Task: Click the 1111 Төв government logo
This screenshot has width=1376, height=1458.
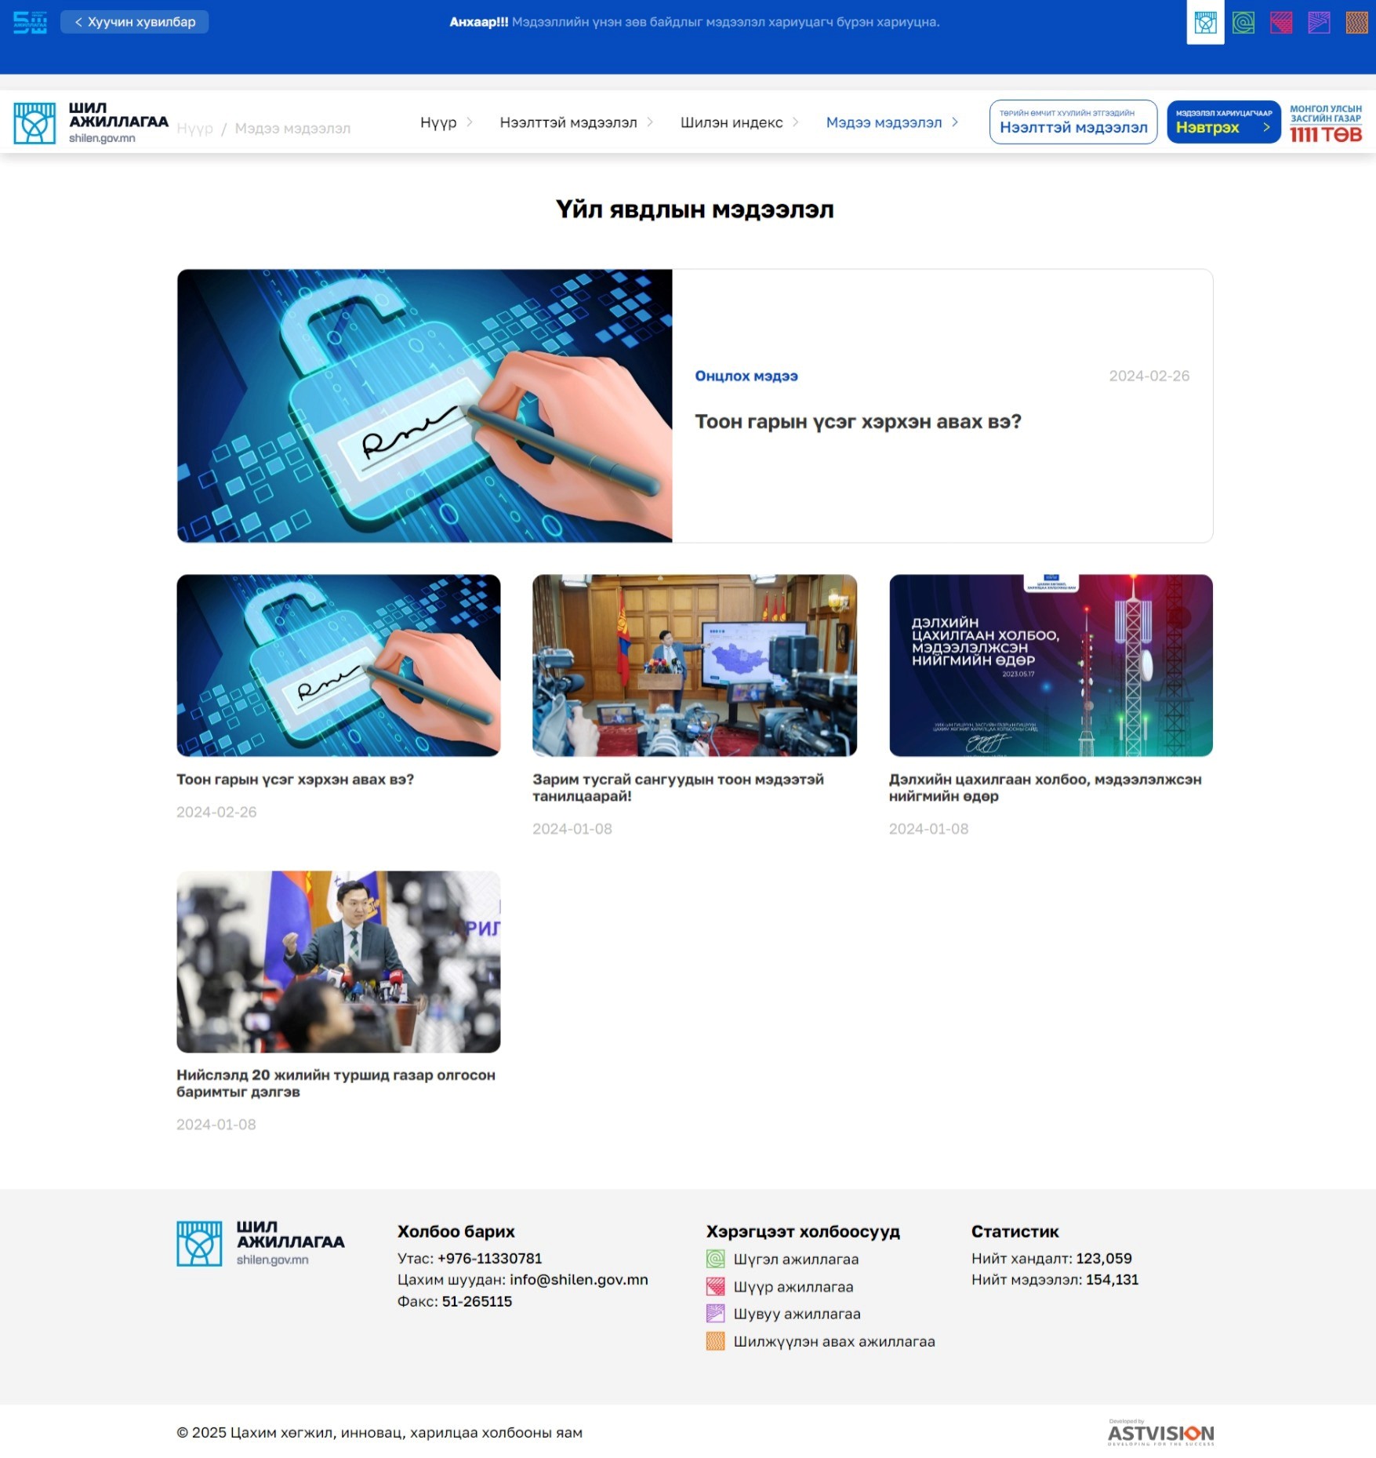Action: coord(1326,123)
